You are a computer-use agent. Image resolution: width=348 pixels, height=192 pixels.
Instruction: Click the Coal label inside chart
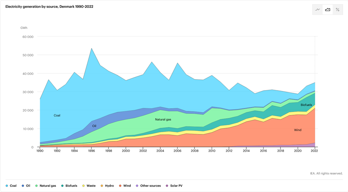click(57, 116)
